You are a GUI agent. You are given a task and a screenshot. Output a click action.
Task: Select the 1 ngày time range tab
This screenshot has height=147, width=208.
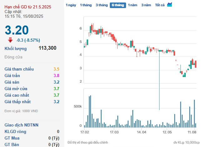pos(71,5)
